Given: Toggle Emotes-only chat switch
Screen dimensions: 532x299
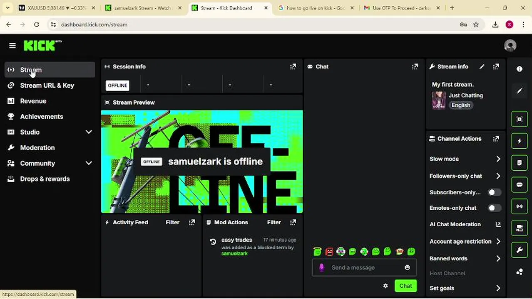Looking at the screenshot, I should [x=494, y=208].
